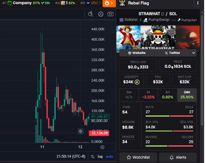Select the 6H timeframe tab
This screenshot has width=205, height=163.
pyautogui.click(x=168, y=95)
